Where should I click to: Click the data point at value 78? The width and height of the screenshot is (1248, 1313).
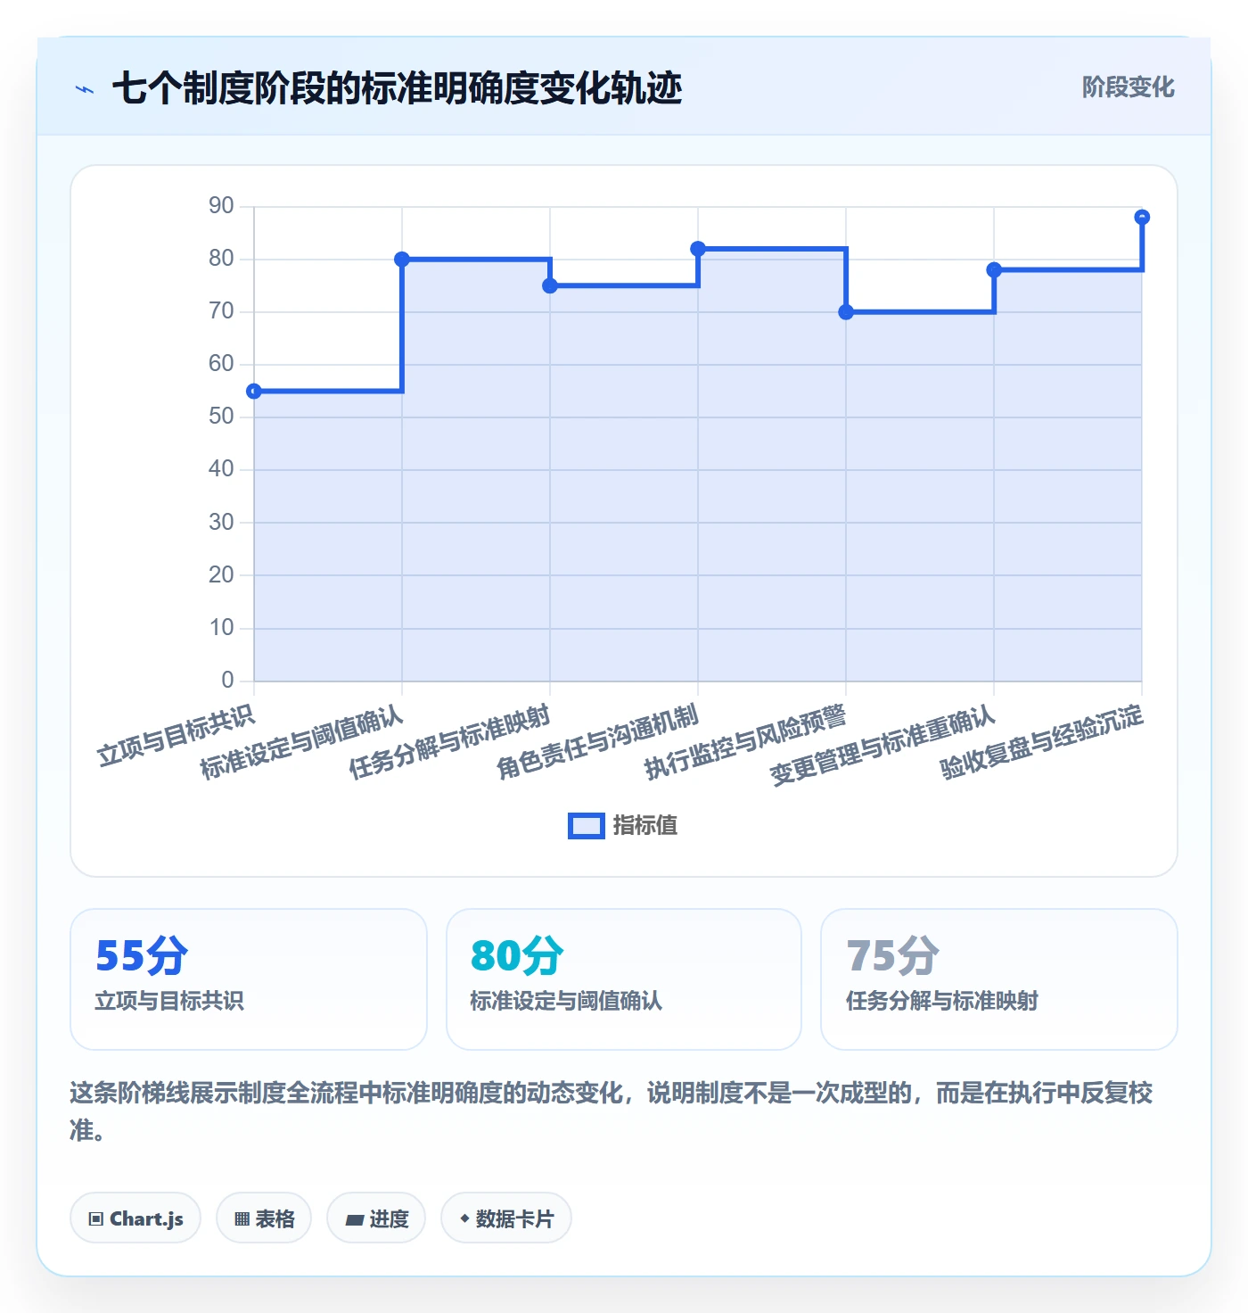tap(994, 269)
